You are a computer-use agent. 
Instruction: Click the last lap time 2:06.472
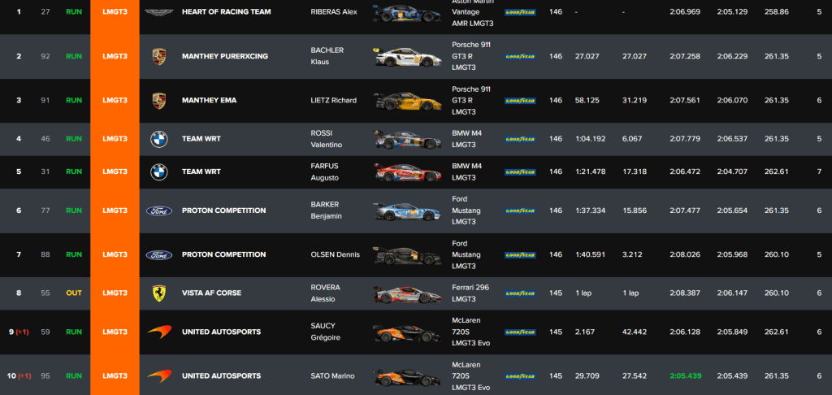[x=685, y=171]
